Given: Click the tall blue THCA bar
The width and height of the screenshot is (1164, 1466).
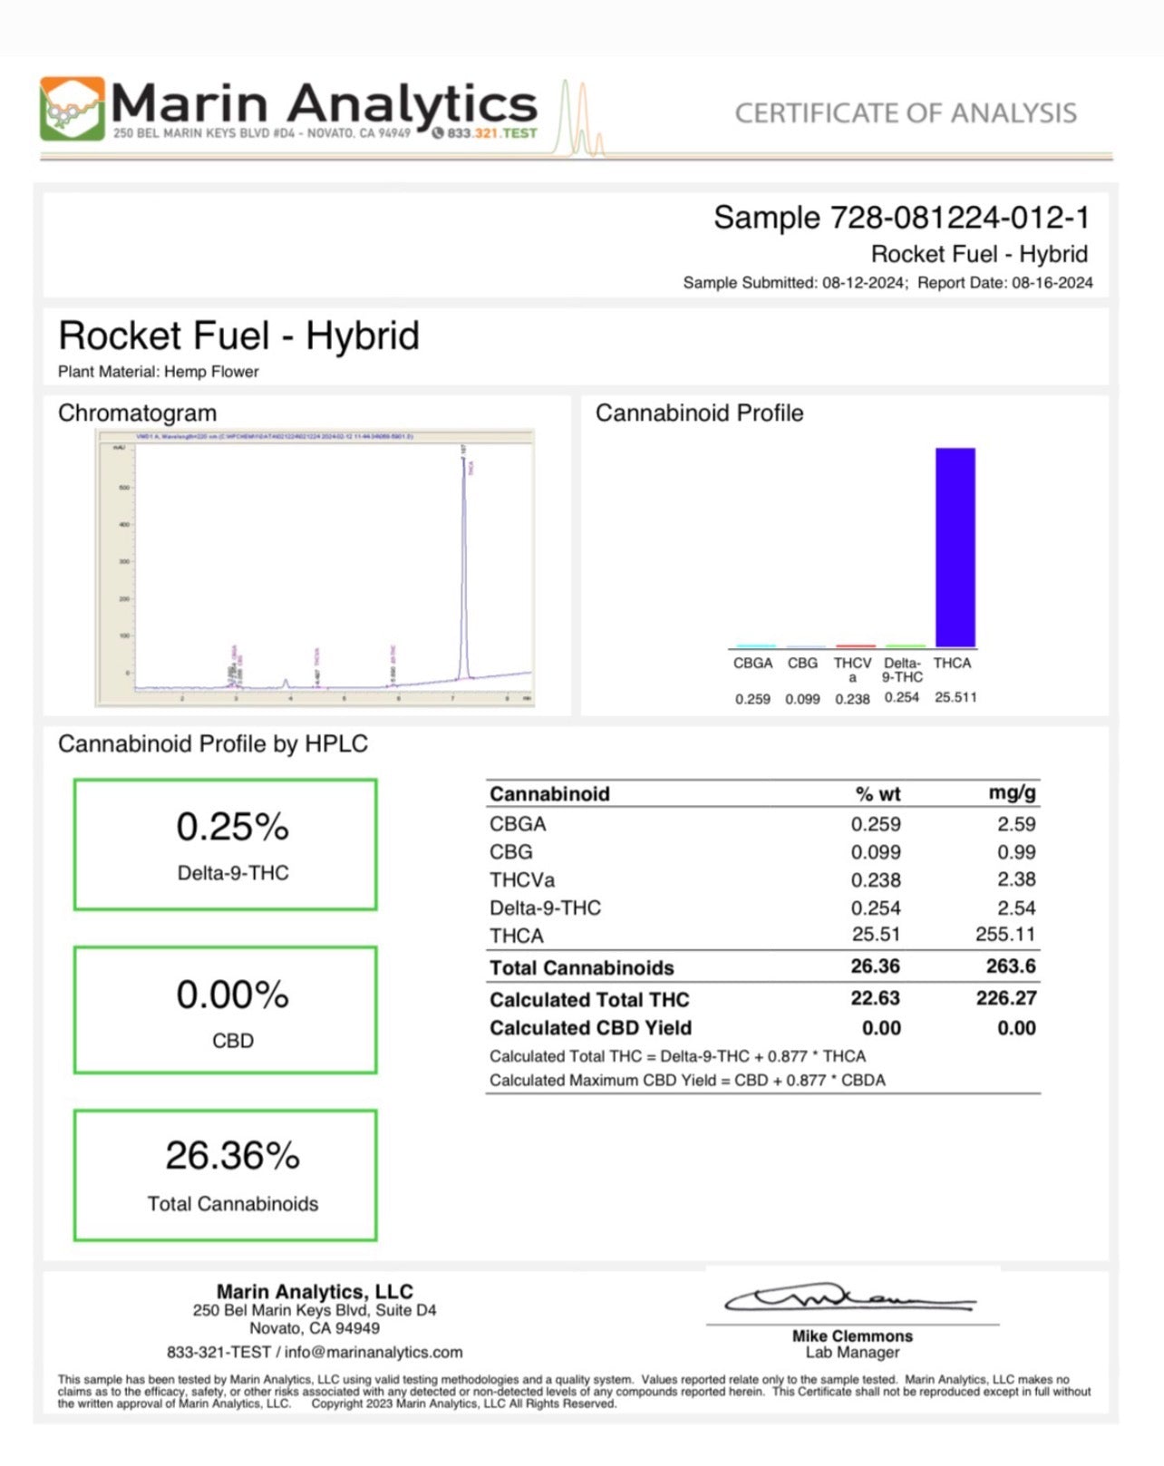Looking at the screenshot, I should point(955,547).
